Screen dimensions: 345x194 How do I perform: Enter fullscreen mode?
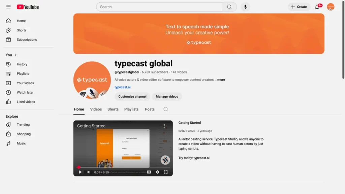click(x=166, y=172)
